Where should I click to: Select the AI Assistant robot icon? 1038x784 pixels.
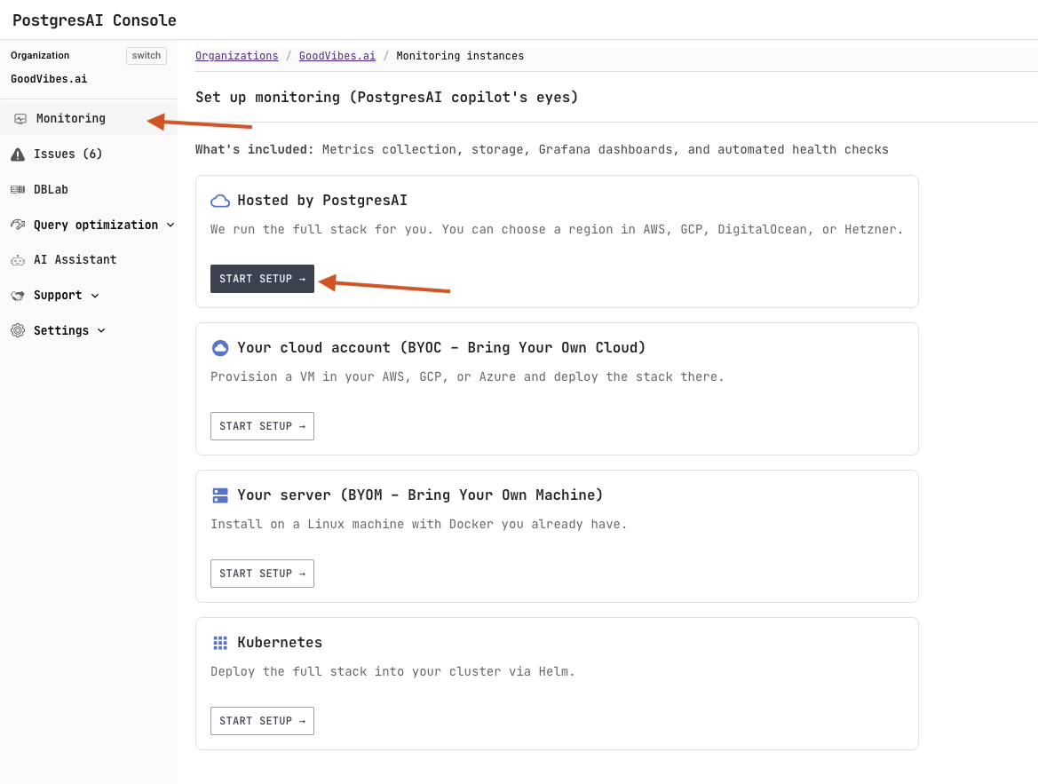pos(18,259)
